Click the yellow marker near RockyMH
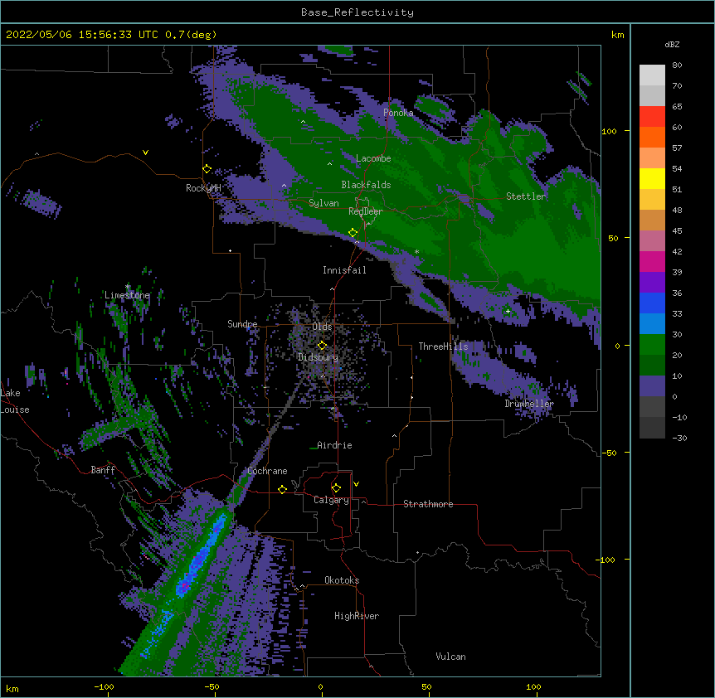715x698 pixels. click(207, 169)
